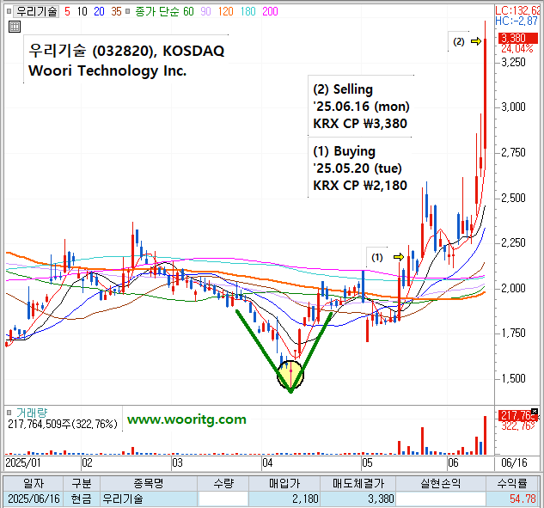This screenshot has height=508, width=544.
Task: Click the 2,180 purchase price cell
Action: pos(284,499)
